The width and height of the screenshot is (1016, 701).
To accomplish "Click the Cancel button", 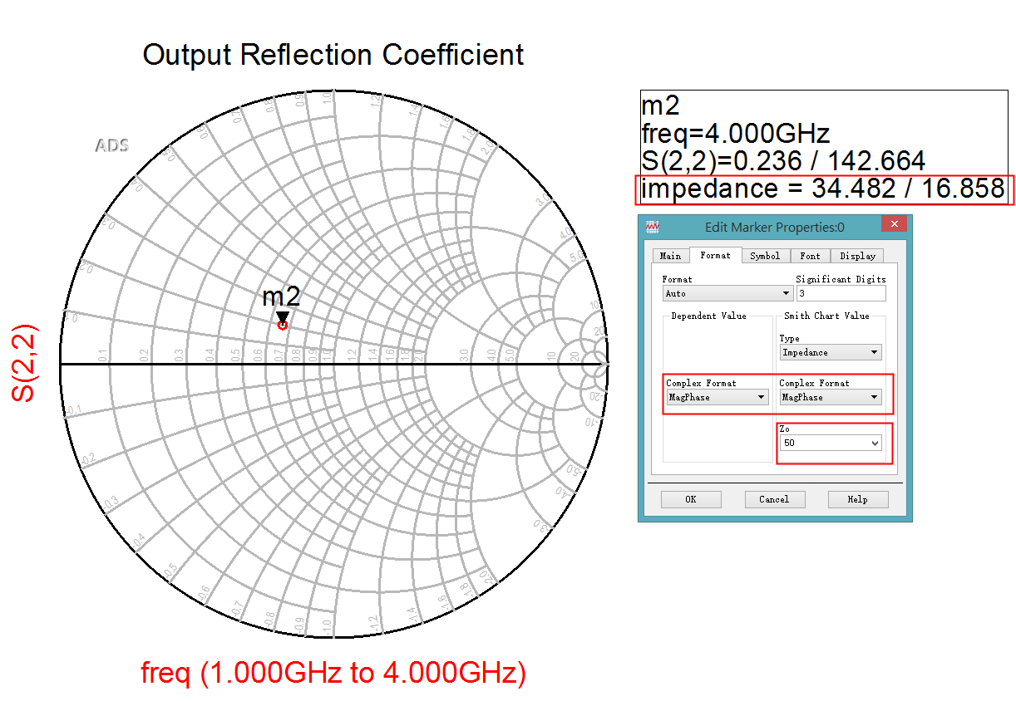I will pos(773,499).
